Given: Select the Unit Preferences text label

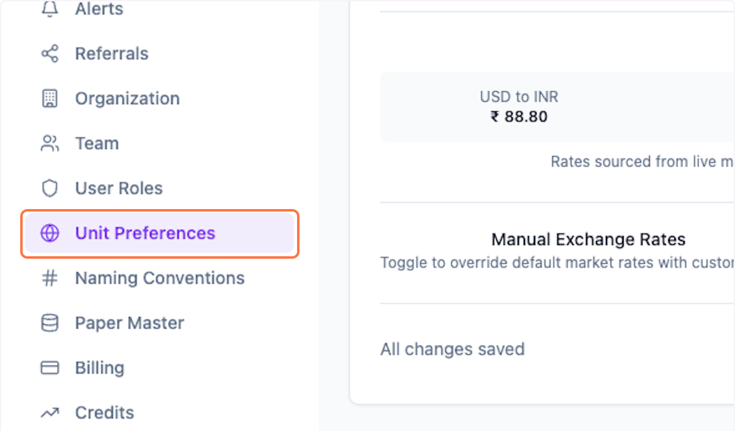Looking at the screenshot, I should (145, 234).
